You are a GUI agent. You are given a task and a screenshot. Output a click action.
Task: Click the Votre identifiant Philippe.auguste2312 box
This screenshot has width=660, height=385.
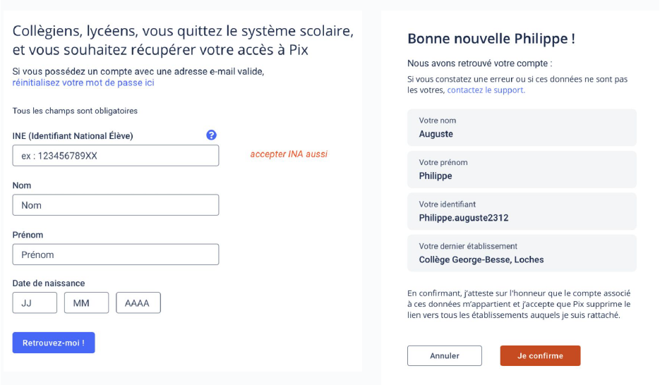(522, 212)
